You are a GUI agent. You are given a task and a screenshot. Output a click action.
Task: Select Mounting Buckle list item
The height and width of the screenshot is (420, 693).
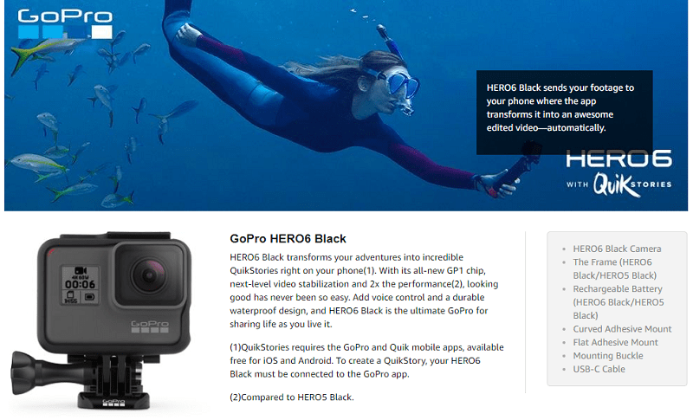608,356
